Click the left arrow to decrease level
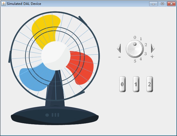Screen dimensions: 177x136 pyautogui.click(x=119, y=48)
